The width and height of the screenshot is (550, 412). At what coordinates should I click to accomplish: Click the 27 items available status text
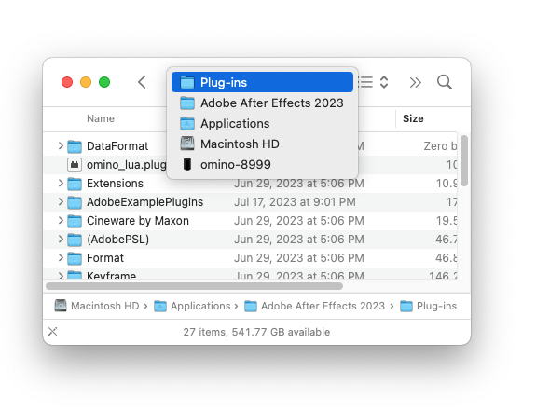click(x=256, y=332)
